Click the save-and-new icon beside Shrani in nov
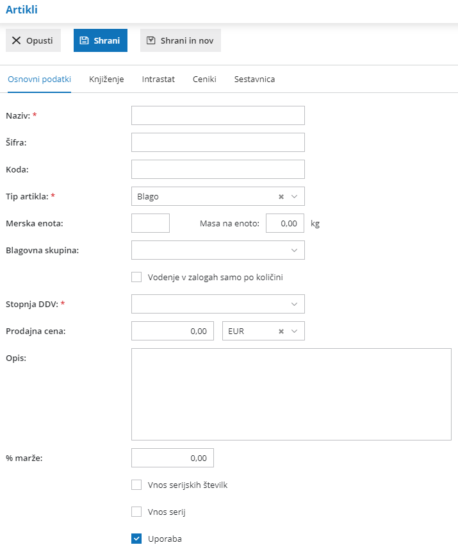Image resolution: width=458 pixels, height=545 pixels. pyautogui.click(x=151, y=40)
